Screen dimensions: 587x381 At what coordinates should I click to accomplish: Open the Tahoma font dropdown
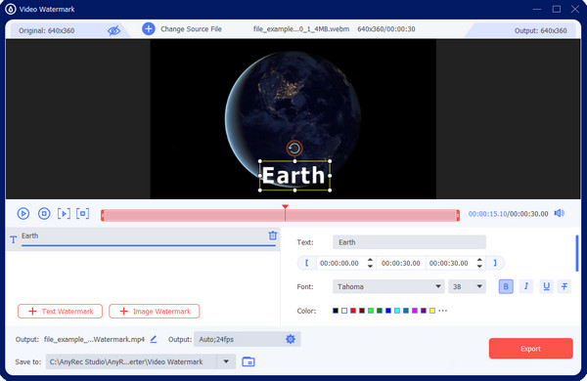[x=388, y=287]
